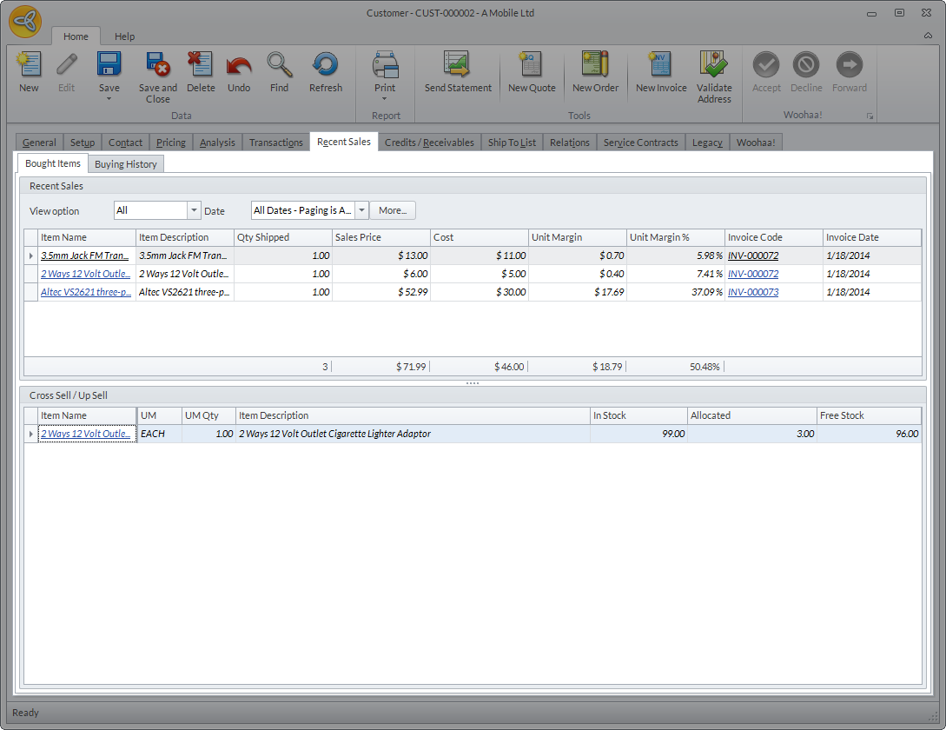
Task: Open the Help ribbon tab
Action: pyautogui.click(x=125, y=36)
